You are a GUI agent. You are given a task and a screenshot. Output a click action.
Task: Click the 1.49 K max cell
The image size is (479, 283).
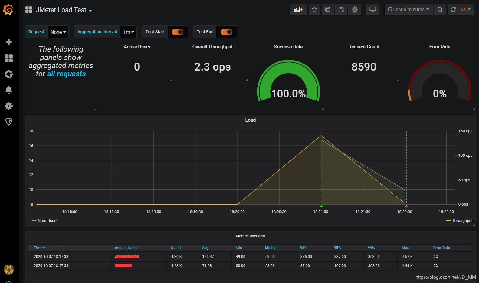pos(407,266)
